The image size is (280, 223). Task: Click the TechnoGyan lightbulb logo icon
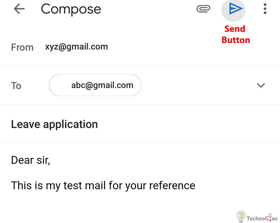(241, 216)
